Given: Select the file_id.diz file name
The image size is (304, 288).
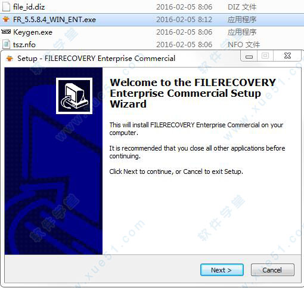Looking at the screenshot, I should click(29, 7).
